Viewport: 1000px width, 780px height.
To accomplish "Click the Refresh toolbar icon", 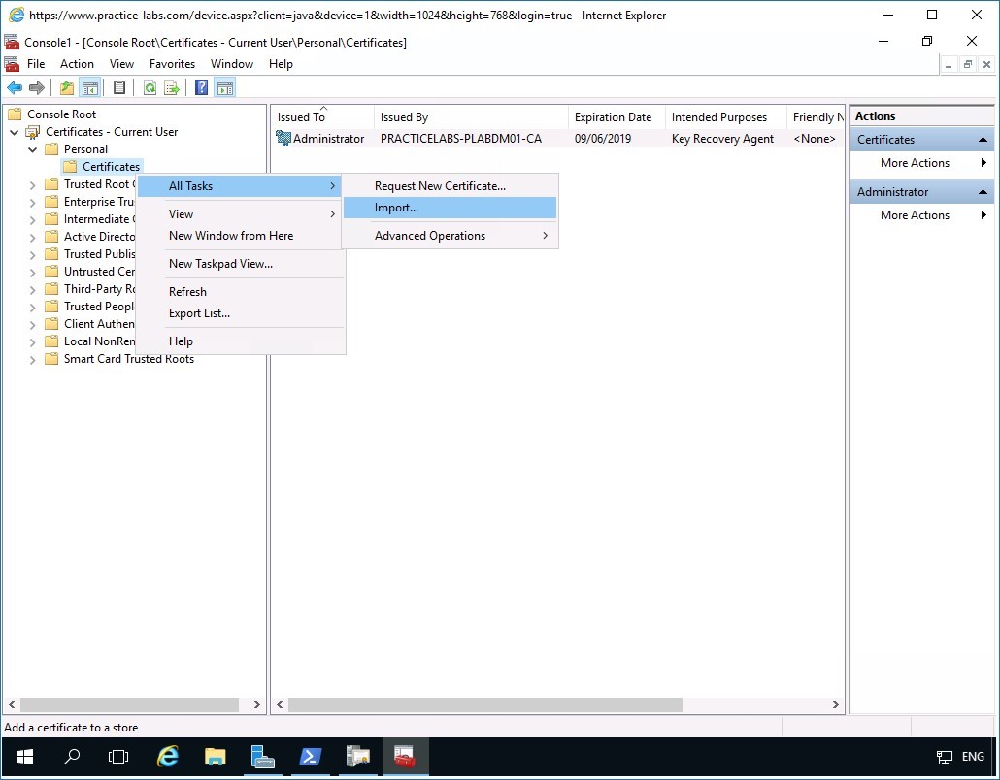I will 150,88.
